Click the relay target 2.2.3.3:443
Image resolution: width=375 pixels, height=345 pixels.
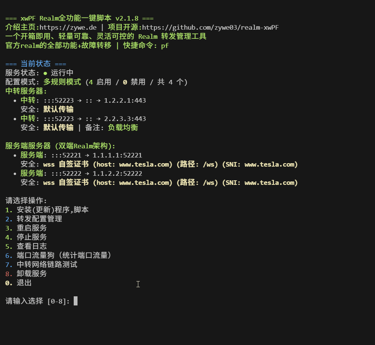125,119
